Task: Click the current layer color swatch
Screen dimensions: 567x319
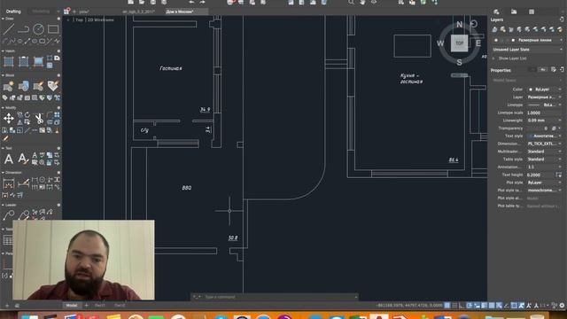Action: 513,40
